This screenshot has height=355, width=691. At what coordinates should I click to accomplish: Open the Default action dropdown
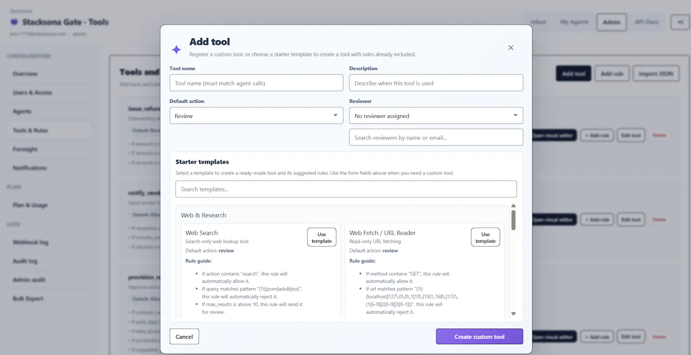[256, 116]
